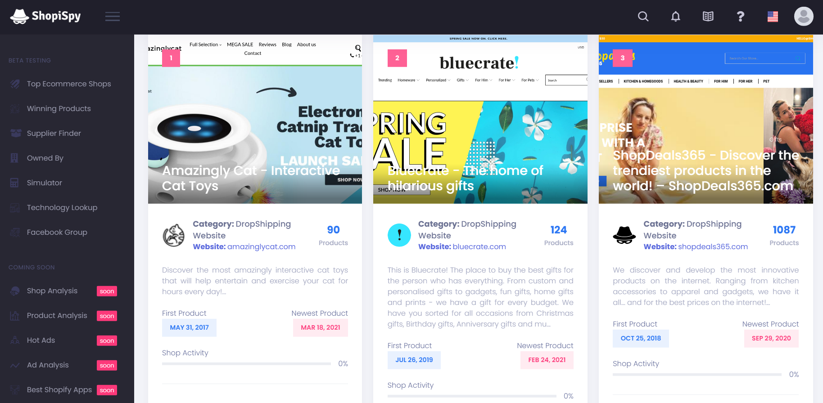The image size is (823, 403).
Task: Visit shopdeals365.com website link
Action: [713, 247]
